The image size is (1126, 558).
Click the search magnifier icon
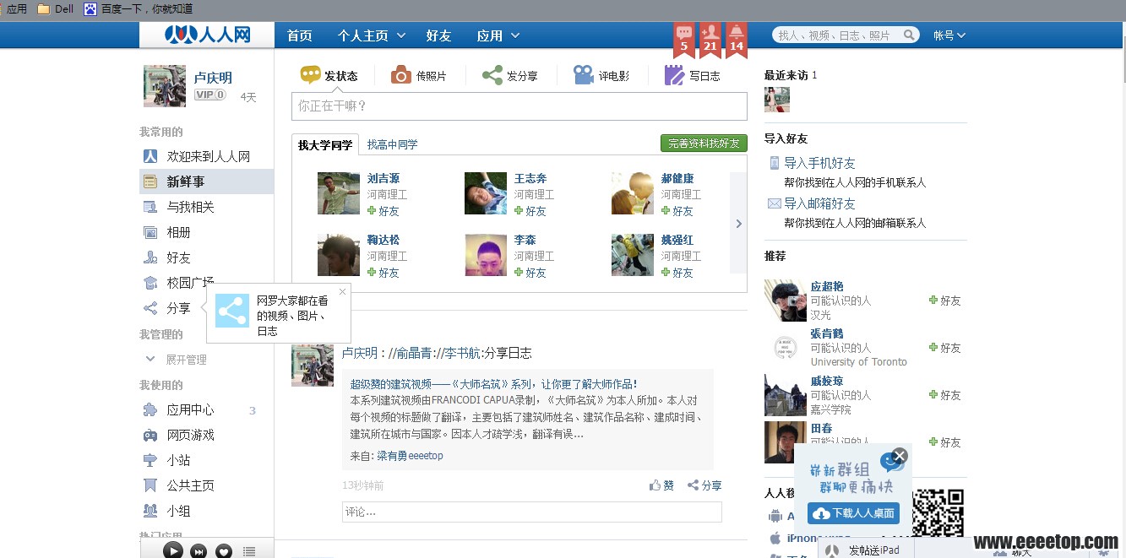[x=910, y=35]
